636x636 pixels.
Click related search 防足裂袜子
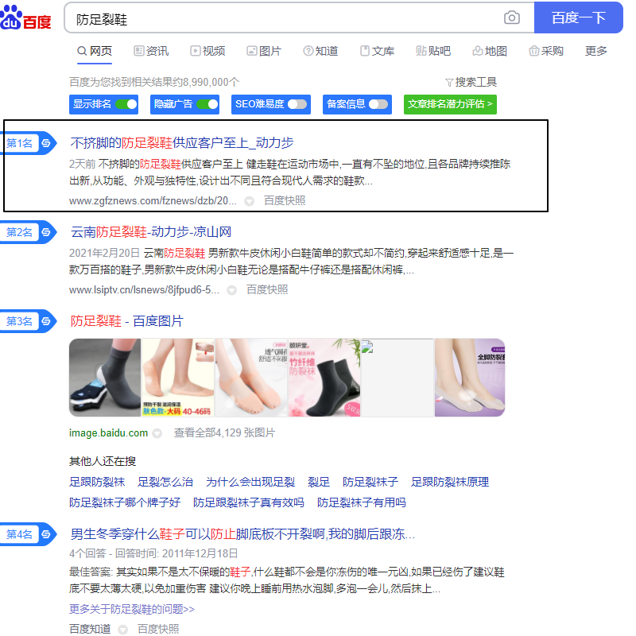pyautogui.click(x=370, y=482)
